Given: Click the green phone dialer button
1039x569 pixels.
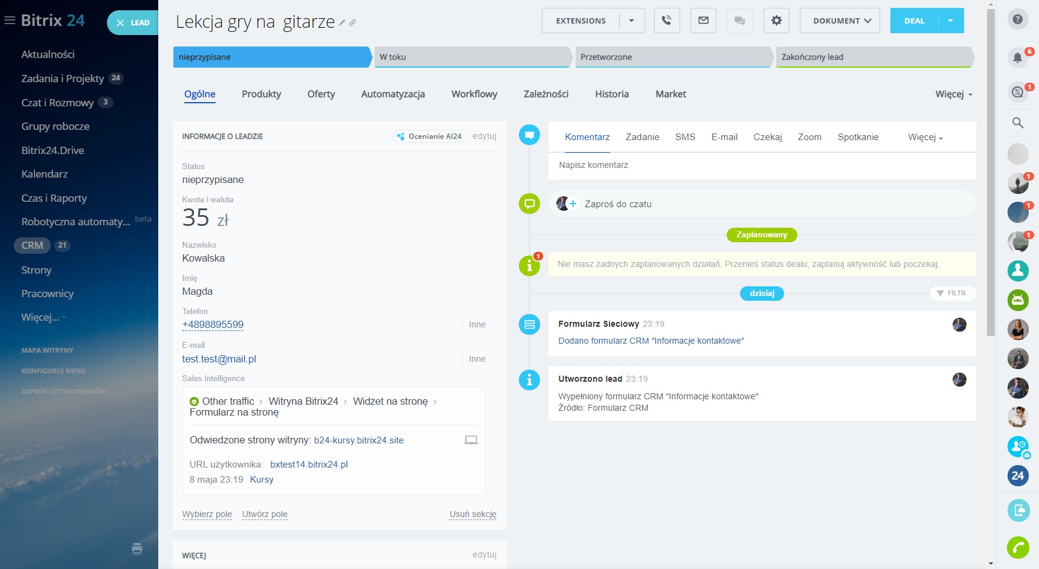Looking at the screenshot, I should click(1017, 547).
